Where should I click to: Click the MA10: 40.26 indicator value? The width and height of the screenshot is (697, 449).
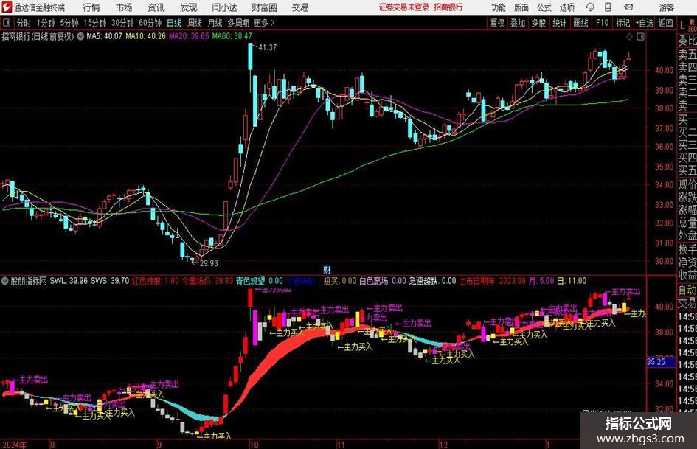point(145,36)
